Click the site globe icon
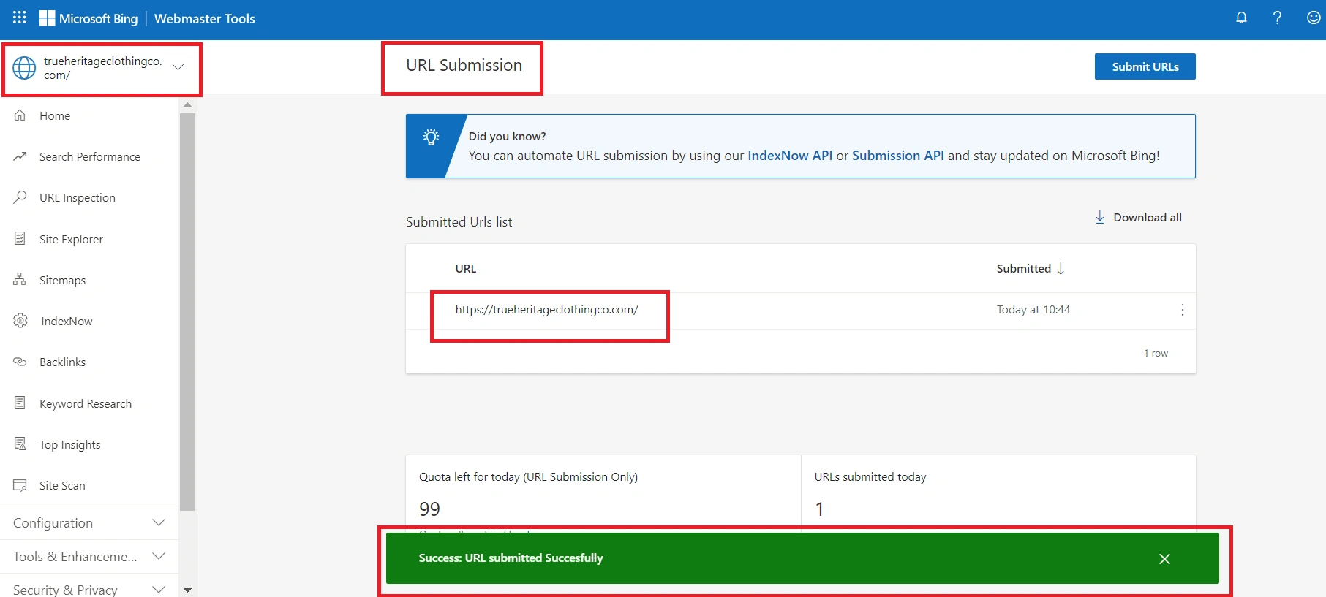 (24, 68)
